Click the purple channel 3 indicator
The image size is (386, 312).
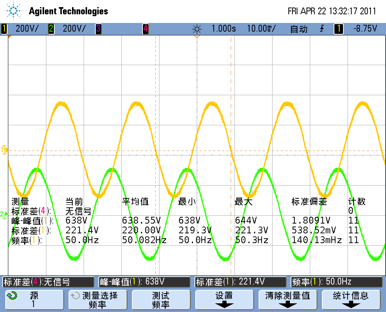click(98, 29)
